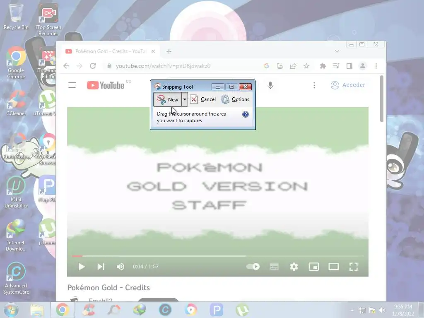Select IObit Uninstaller desktop icon

click(x=16, y=192)
